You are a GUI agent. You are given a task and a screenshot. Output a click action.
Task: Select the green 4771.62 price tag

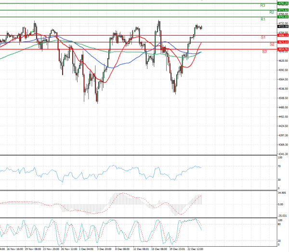(x=283, y=10)
